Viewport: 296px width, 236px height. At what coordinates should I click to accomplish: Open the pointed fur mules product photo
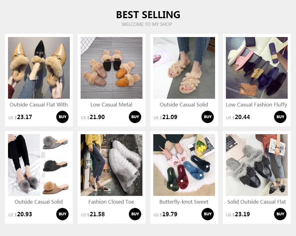click(39, 68)
